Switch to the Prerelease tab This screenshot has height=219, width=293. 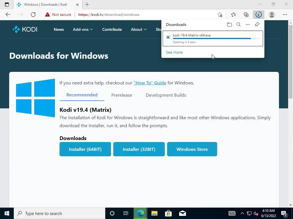tap(122, 95)
